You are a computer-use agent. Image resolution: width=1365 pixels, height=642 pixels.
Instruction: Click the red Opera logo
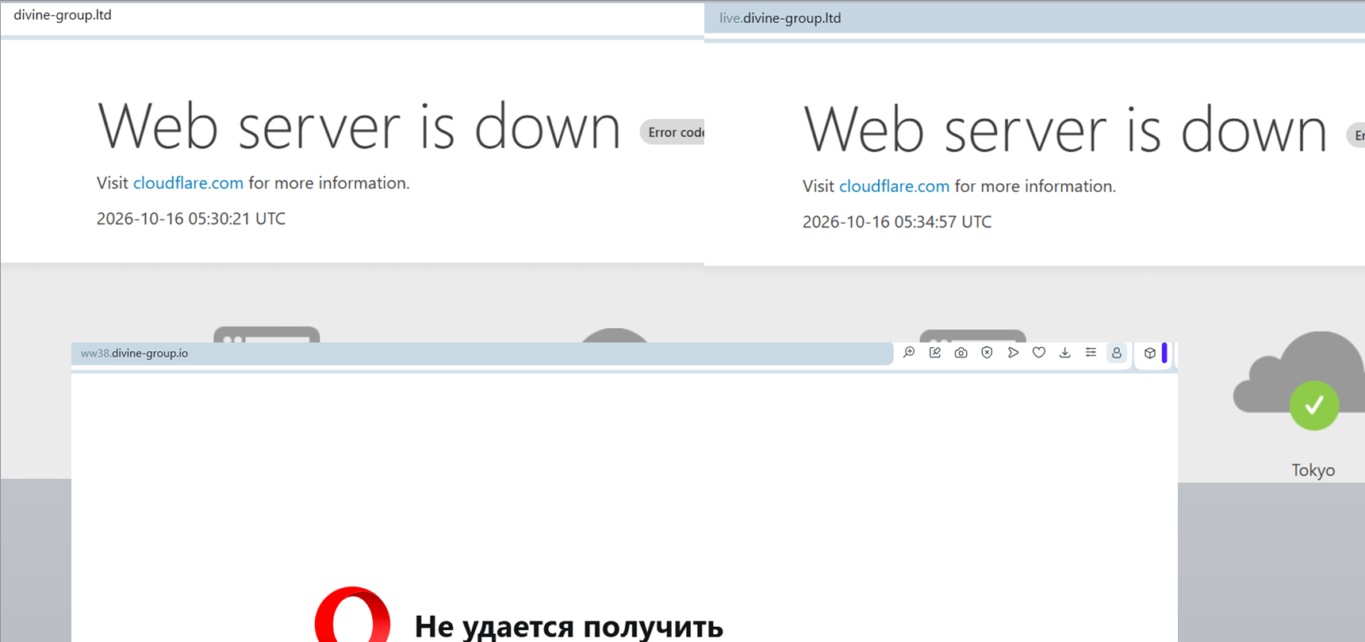(352, 615)
